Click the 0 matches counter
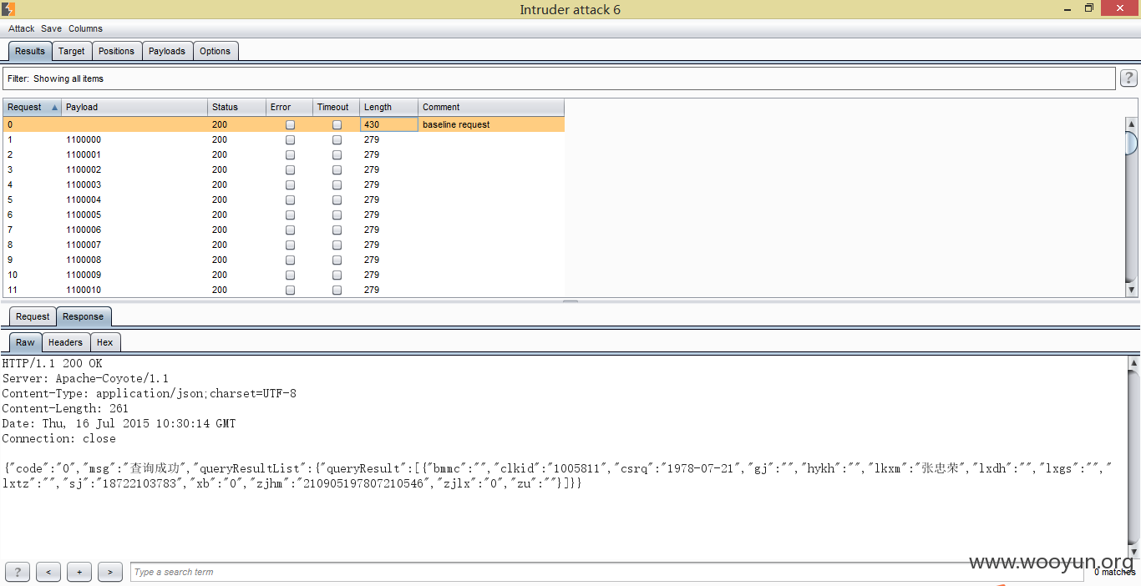Image resolution: width=1141 pixels, height=586 pixels. pyautogui.click(x=1115, y=572)
